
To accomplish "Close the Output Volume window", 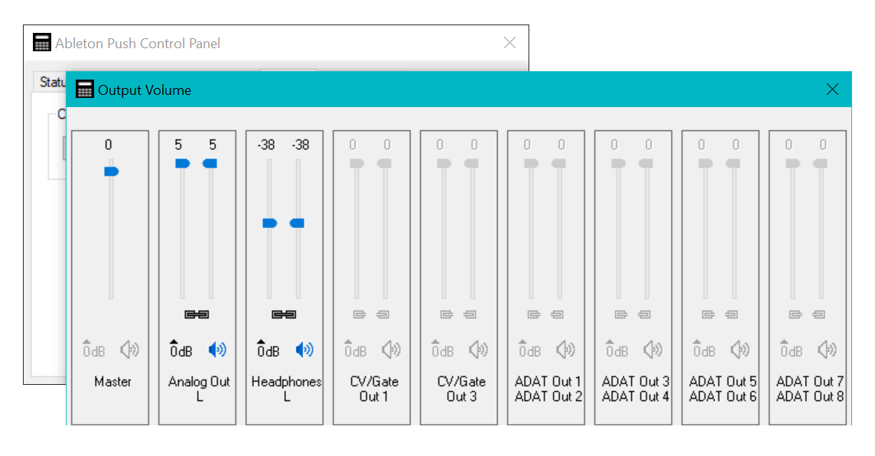I will 833,90.
